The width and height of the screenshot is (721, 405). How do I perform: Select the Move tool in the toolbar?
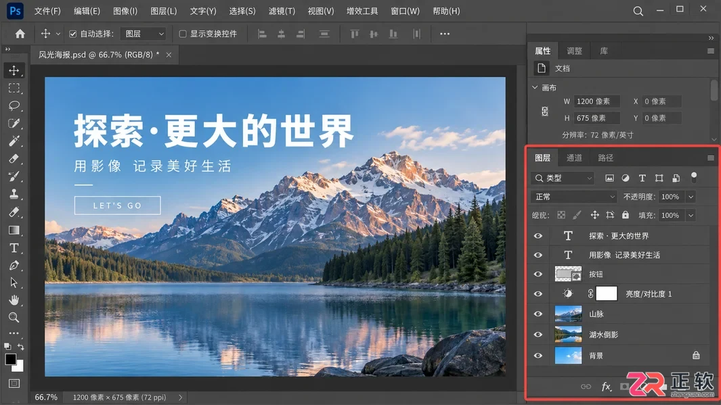click(x=14, y=70)
